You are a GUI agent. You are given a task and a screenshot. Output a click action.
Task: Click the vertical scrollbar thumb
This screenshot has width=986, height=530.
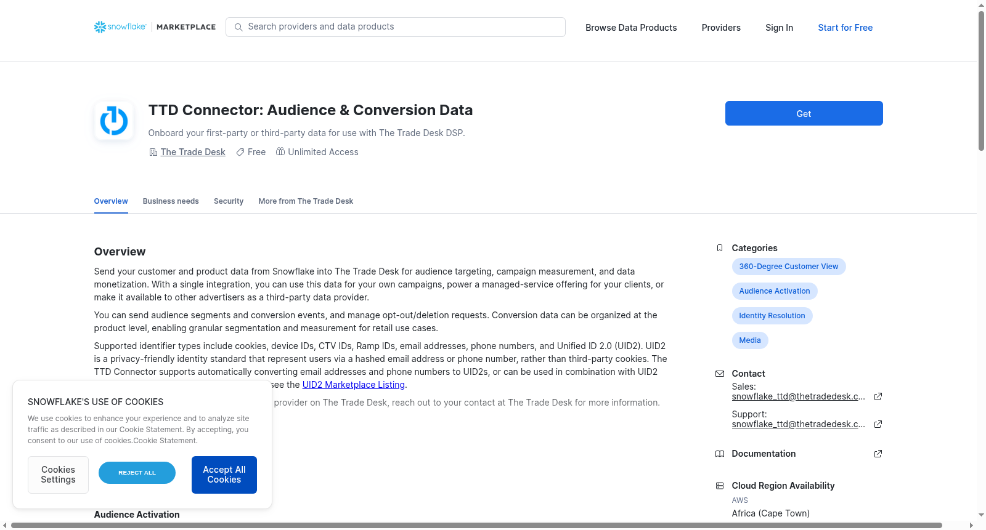[x=981, y=81]
